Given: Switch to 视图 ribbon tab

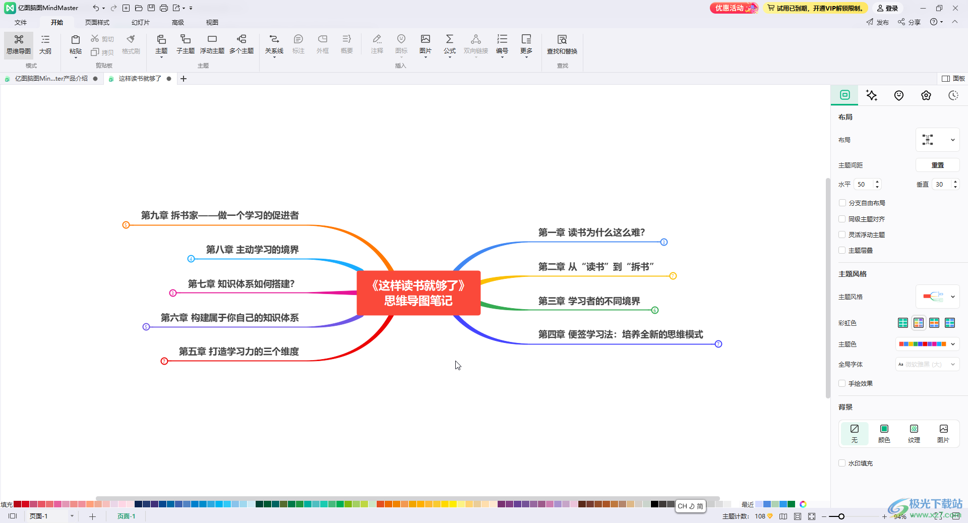Looking at the screenshot, I should tap(212, 22).
